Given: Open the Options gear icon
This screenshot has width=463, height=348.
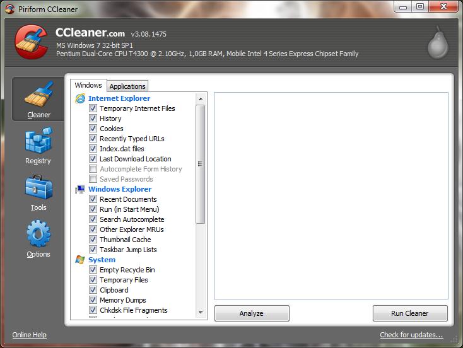Looking at the screenshot, I should pos(38,233).
